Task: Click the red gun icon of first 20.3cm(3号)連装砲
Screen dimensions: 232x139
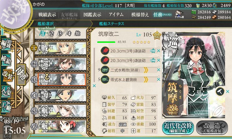Action: [x=105, y=51]
